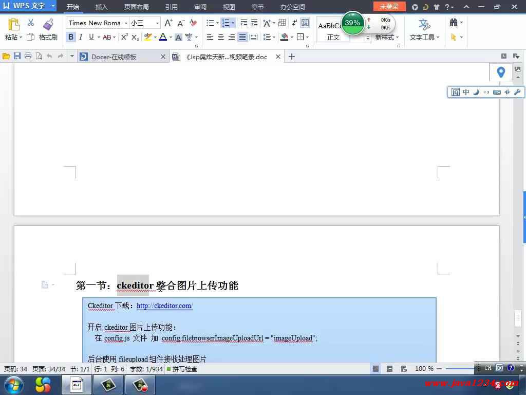Image resolution: width=526 pixels, height=395 pixels.
Task: Switch to Docer-在线模板 document tab
Action: coord(122,57)
